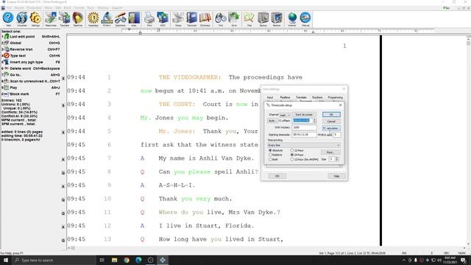
Task: Open File Explorer from the taskbar
Action: click(115, 260)
